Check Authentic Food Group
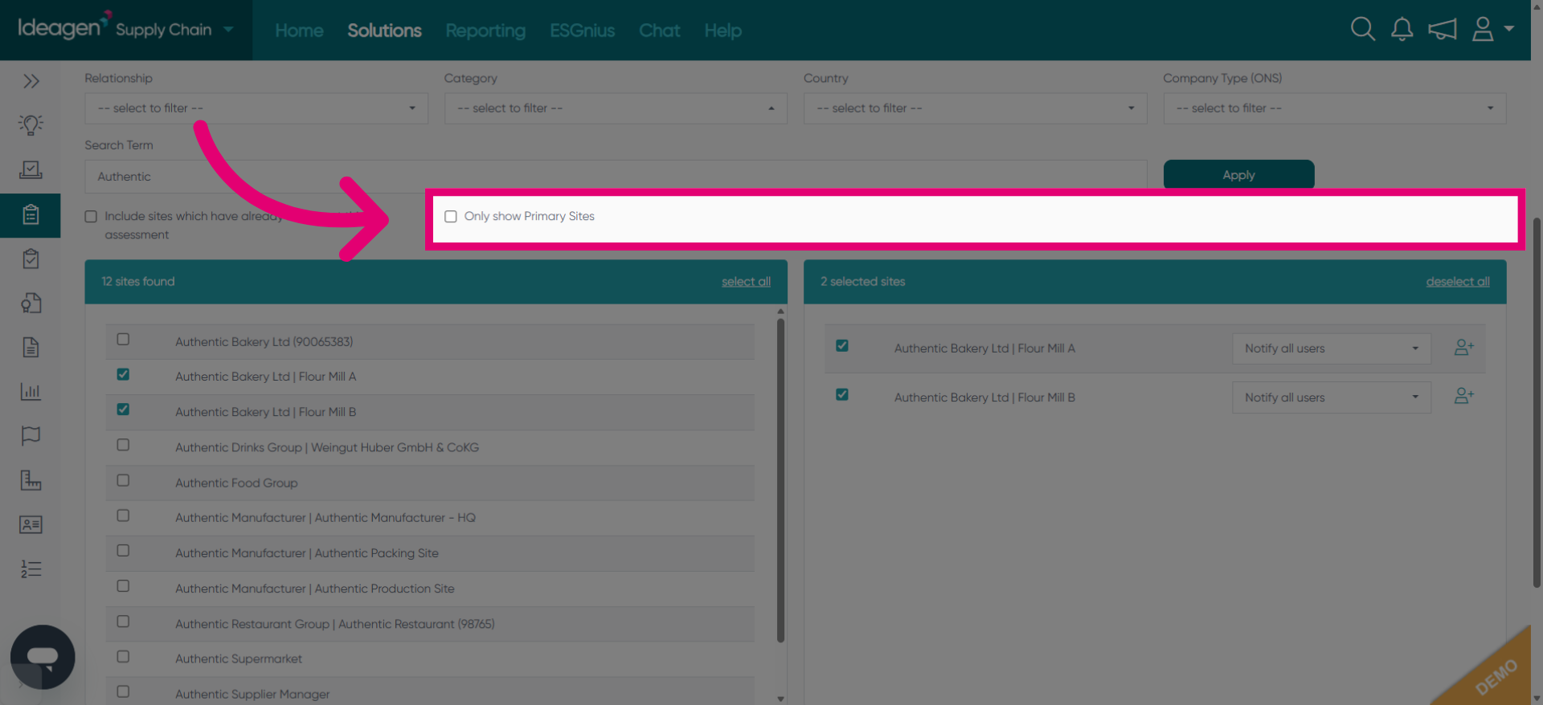The image size is (1543, 705). [x=123, y=480]
